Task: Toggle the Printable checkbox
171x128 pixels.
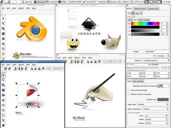Action: click(149, 64)
